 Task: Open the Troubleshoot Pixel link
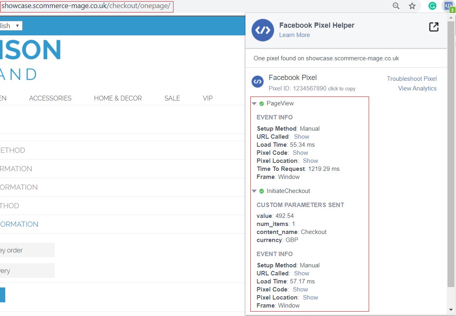(412, 79)
